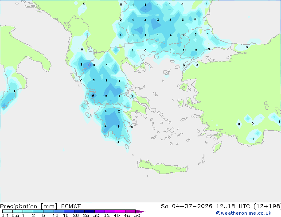Screen dimensions: 281x217
Task: Pick the legend swatch for 40–45 mm
Action: (120, 211)
